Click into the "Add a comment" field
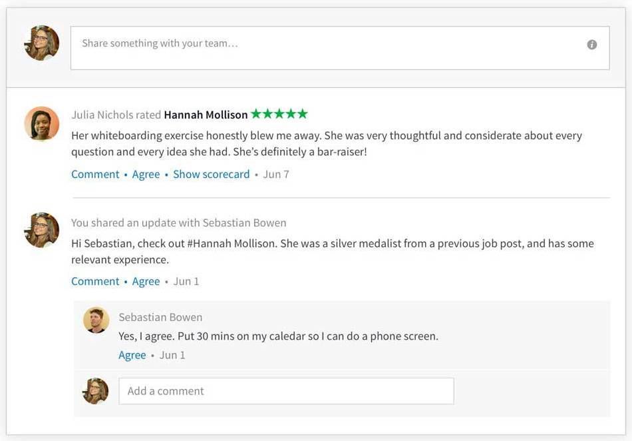This screenshot has height=441, width=632. pos(286,391)
